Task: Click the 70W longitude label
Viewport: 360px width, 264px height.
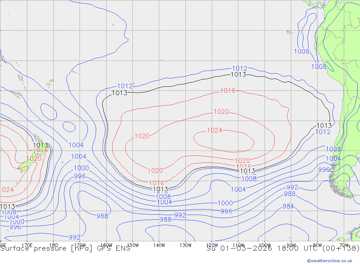Action: tap(344, 245)
